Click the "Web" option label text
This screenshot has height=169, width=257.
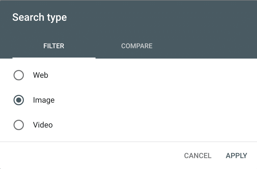pos(40,75)
